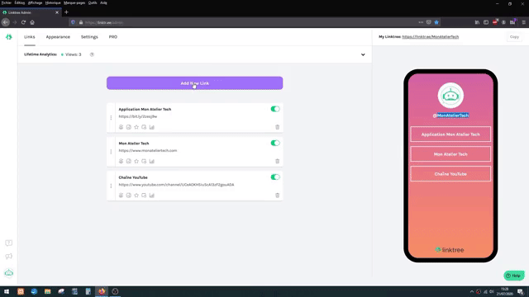Open the robot avatar account icon
This screenshot has width=529, height=297.
[9, 273]
